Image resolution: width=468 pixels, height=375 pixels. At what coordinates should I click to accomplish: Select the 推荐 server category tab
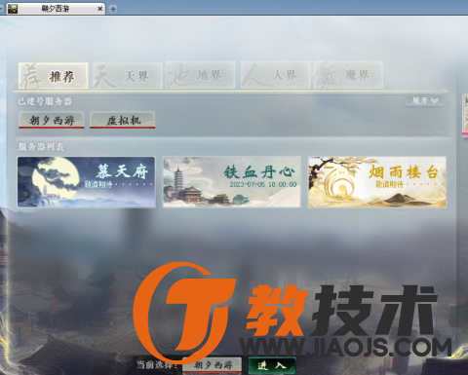click(54, 76)
